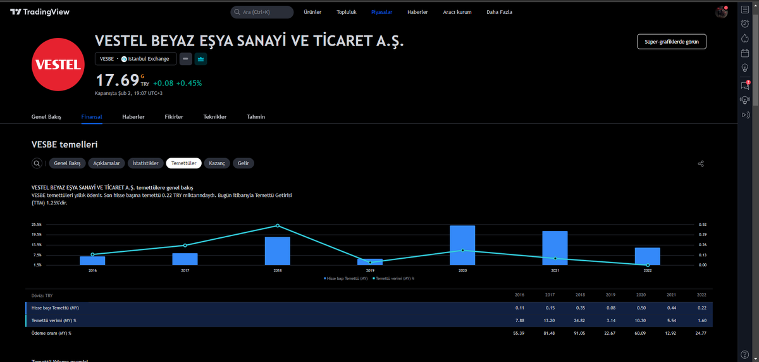Switch to the Fikirler tab
Viewport: 759px width, 362px height.
coord(174,117)
